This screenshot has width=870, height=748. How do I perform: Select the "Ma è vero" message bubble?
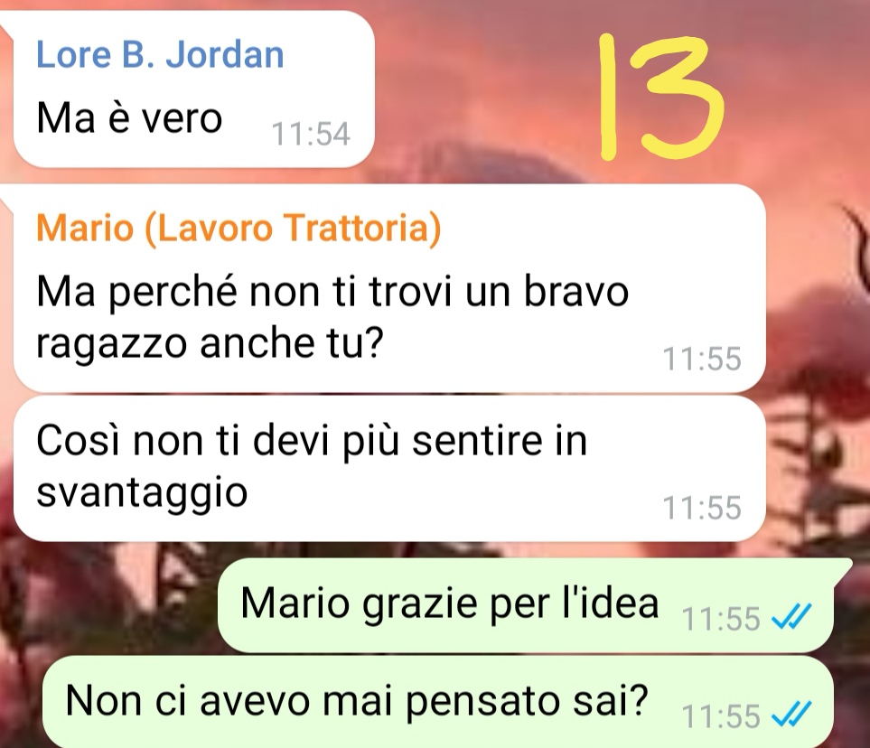click(193, 89)
